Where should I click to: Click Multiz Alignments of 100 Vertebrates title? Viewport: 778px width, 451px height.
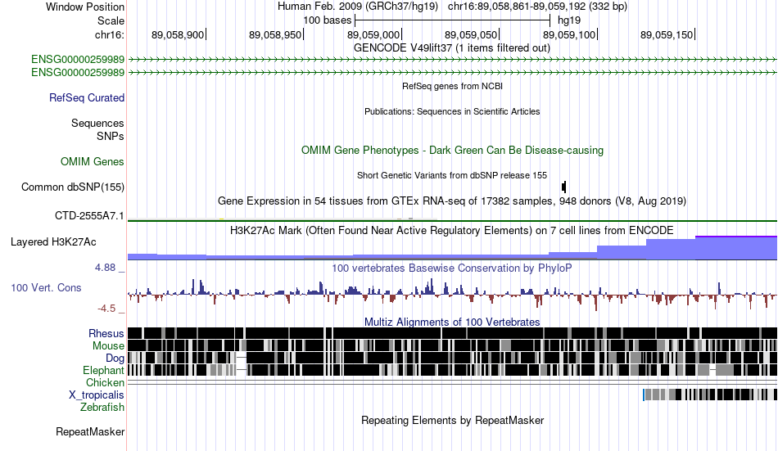click(452, 322)
